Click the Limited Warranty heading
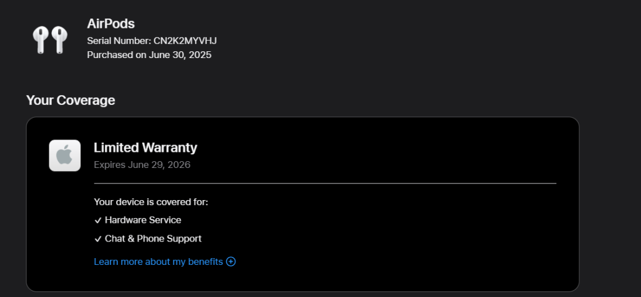641x297 pixels. click(x=145, y=148)
